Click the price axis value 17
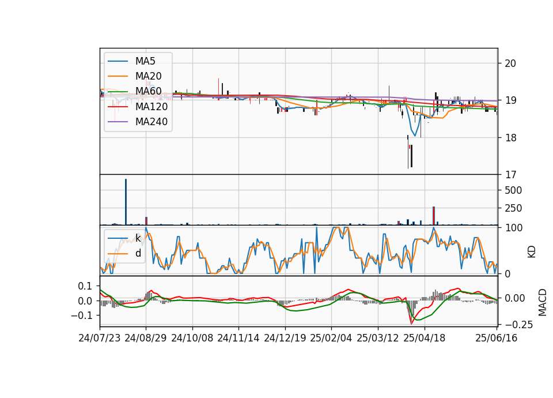Viewport: 553px width, 398px height. (x=510, y=175)
